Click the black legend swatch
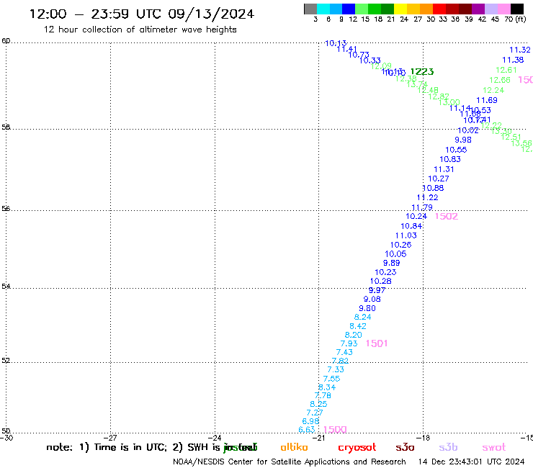 click(x=516, y=9)
